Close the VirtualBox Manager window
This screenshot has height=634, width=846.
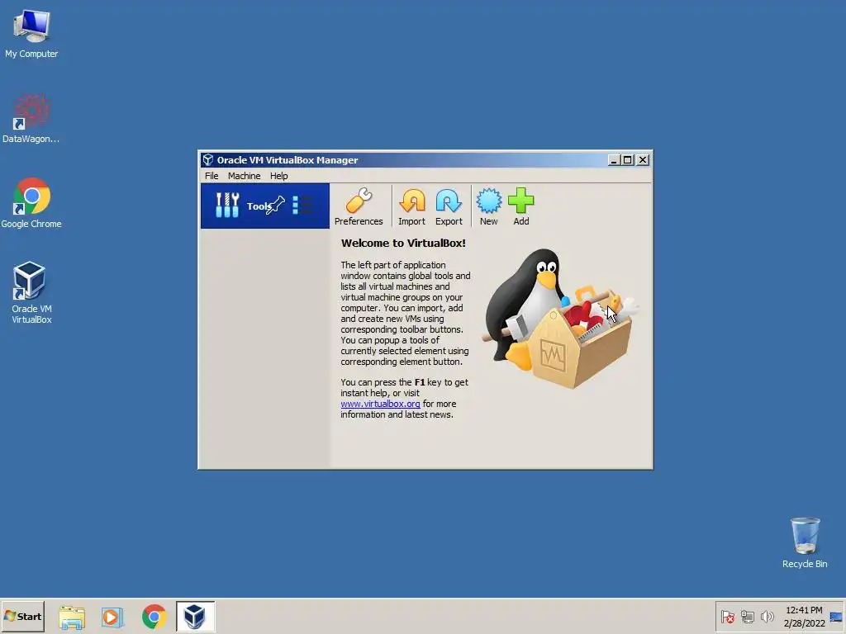[643, 160]
